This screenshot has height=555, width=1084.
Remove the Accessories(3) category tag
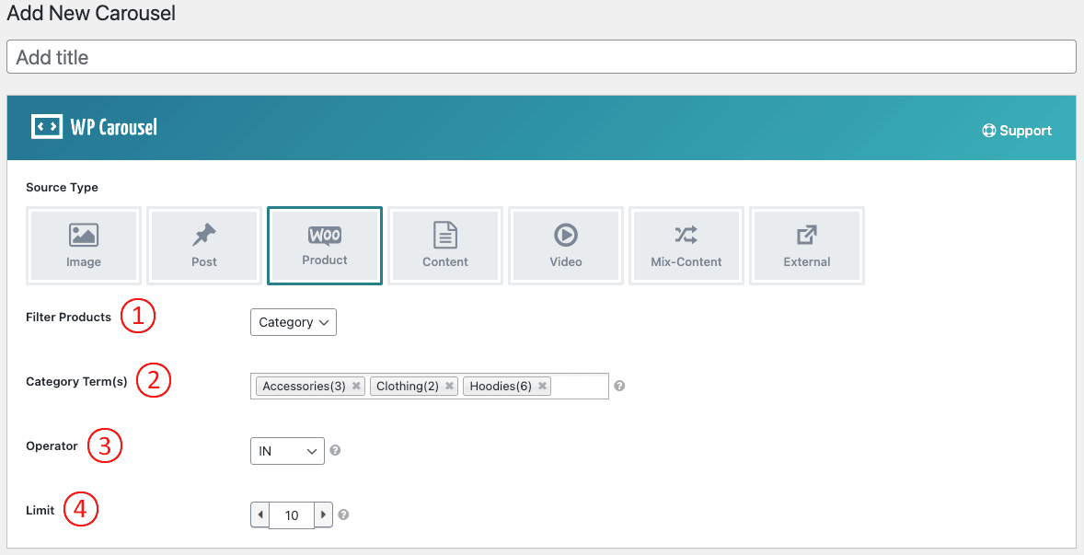tap(356, 387)
